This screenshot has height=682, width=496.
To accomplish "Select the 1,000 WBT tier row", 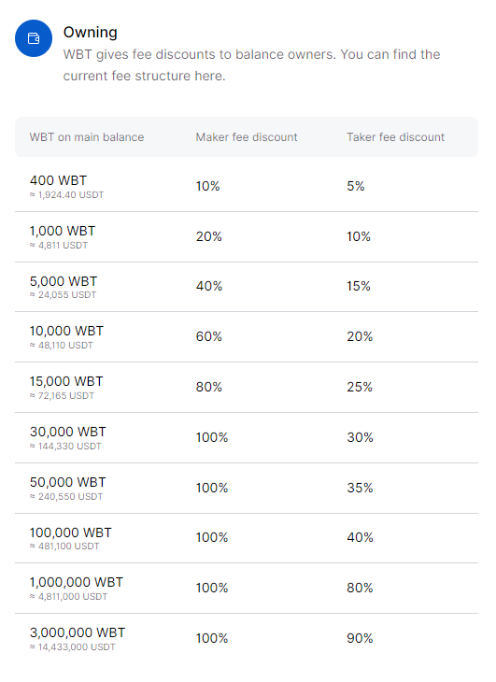I will (x=247, y=237).
